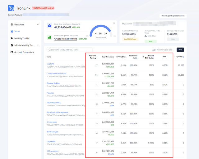Click Binance Staking votes 2,894,705,753

coord(108,83)
